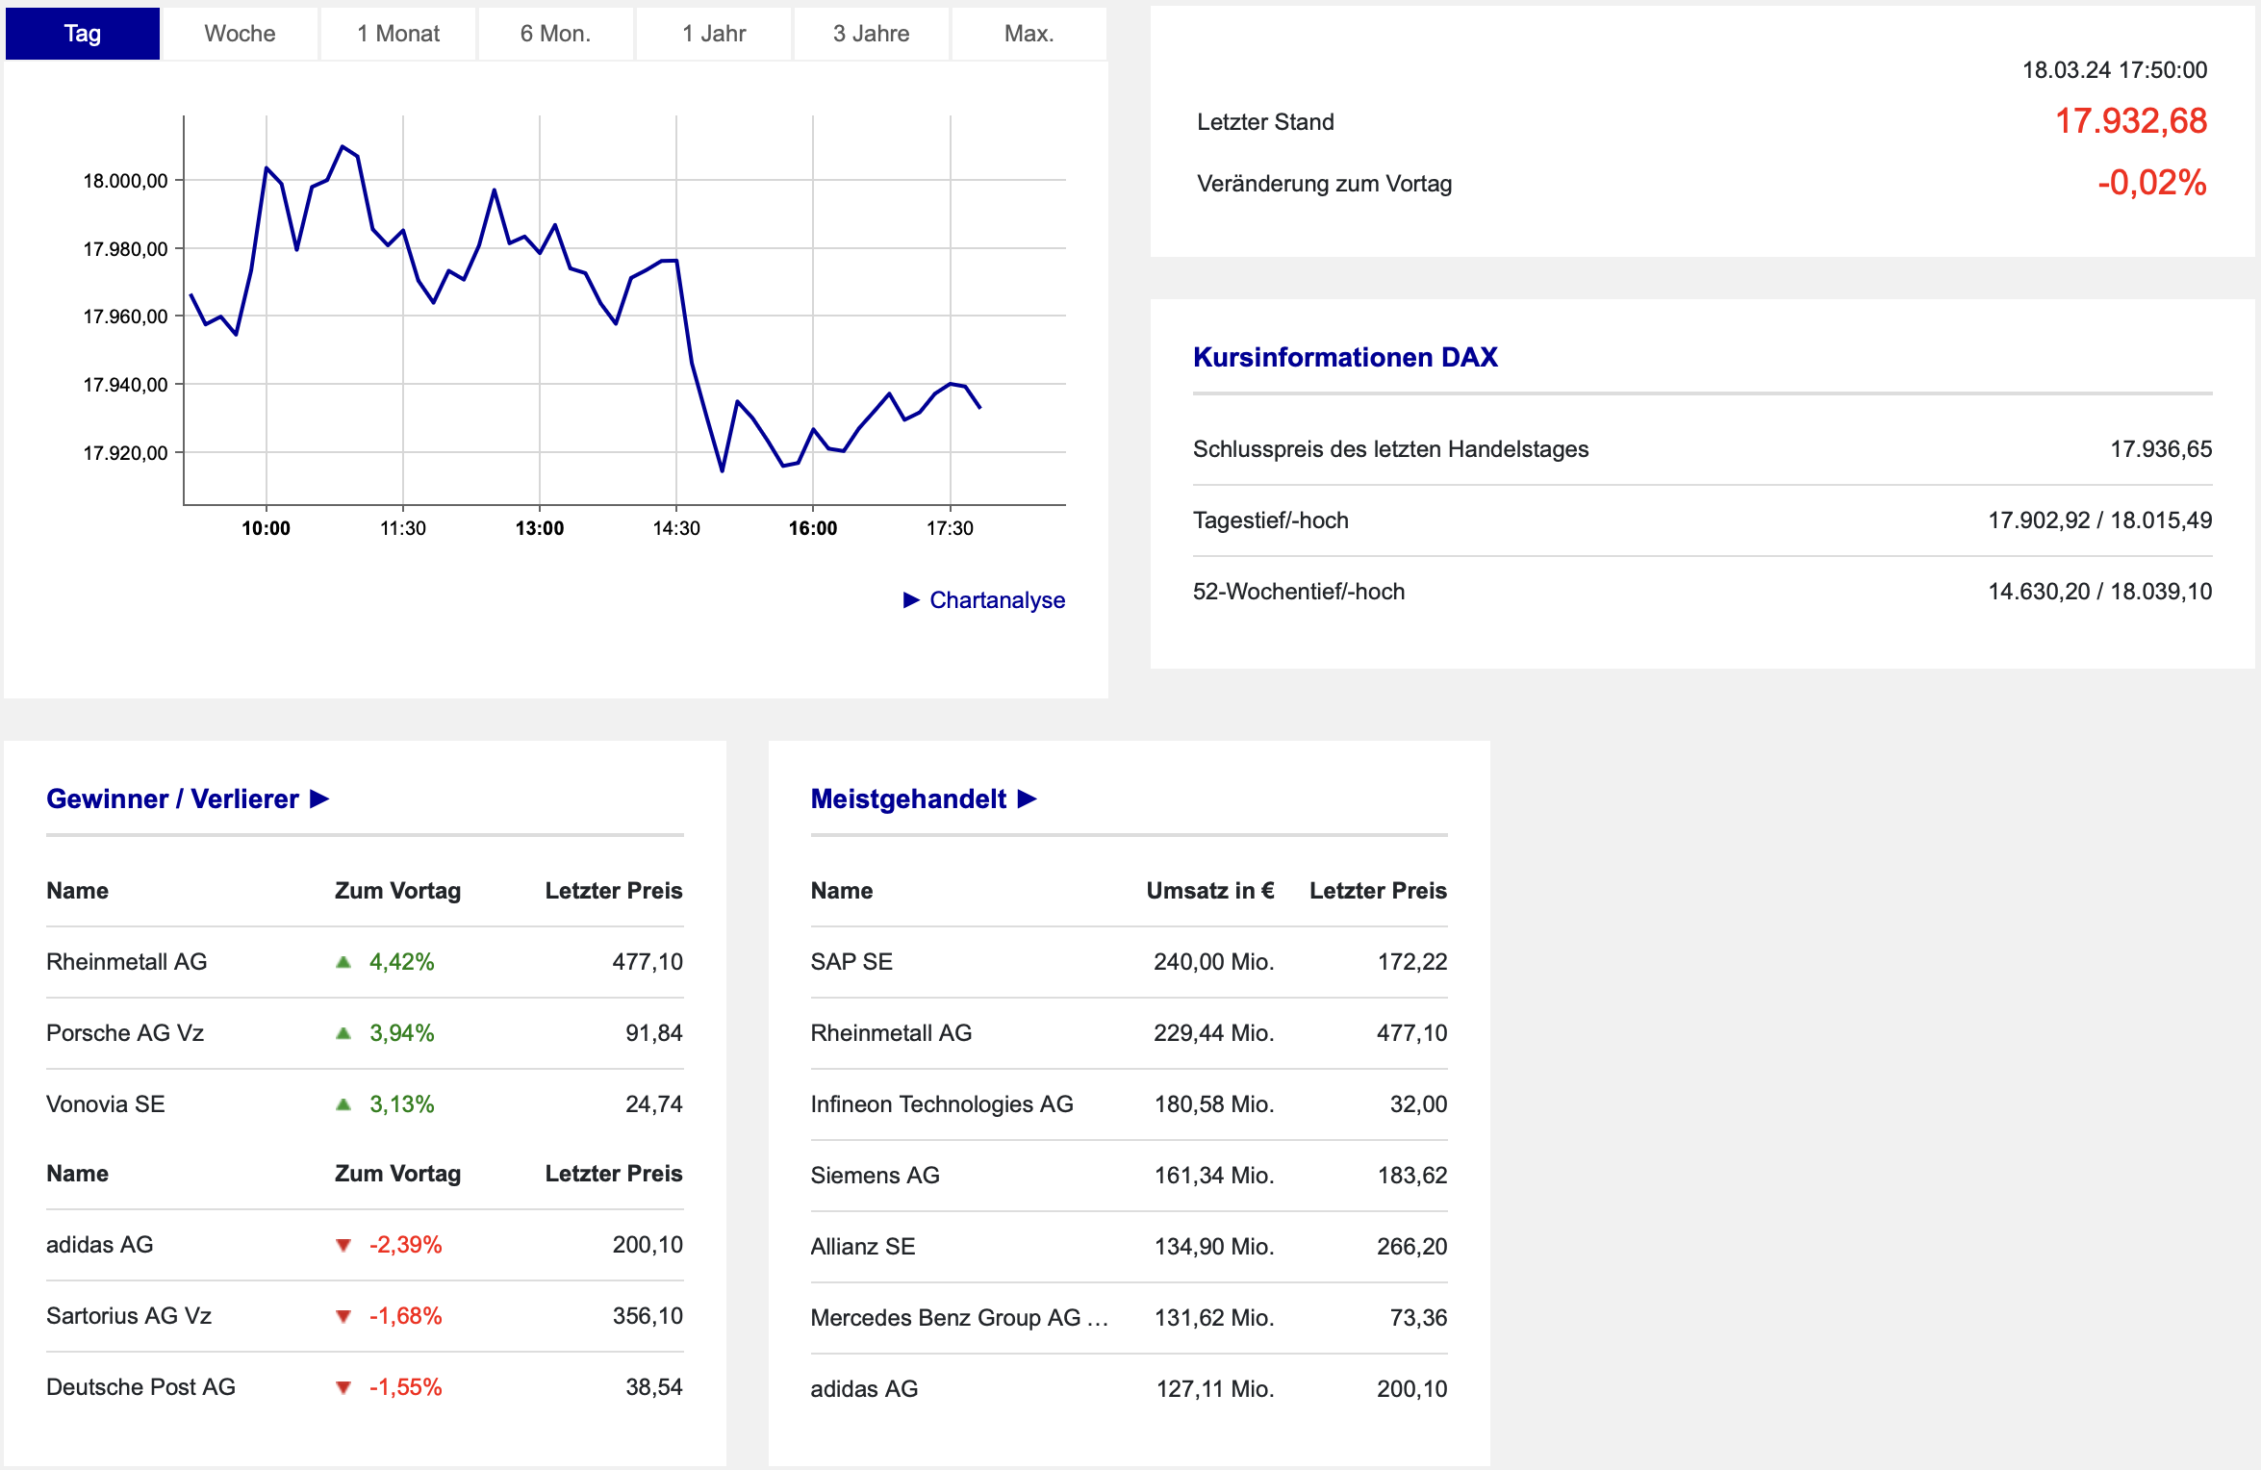Click the green up arrow beside Rheinmetall AG

[x=343, y=962]
